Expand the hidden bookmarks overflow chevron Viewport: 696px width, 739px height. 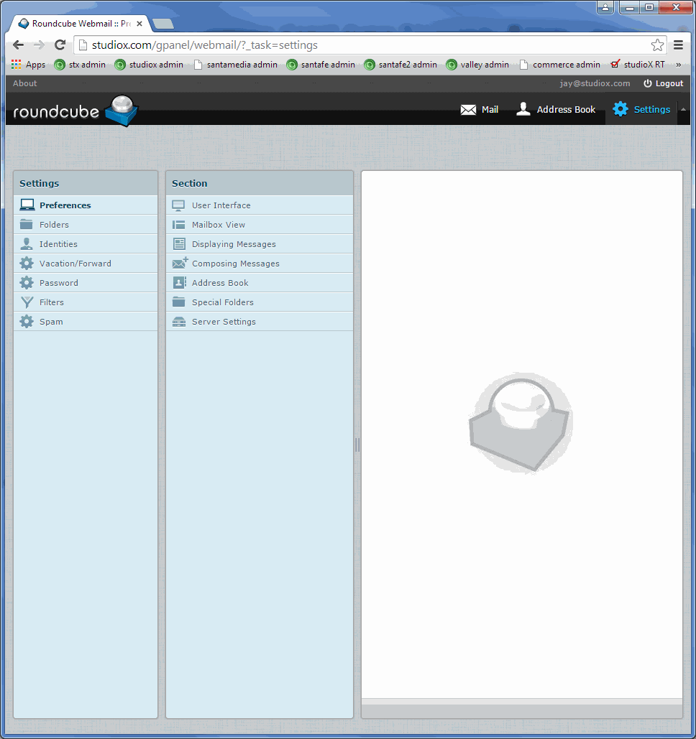click(x=678, y=65)
